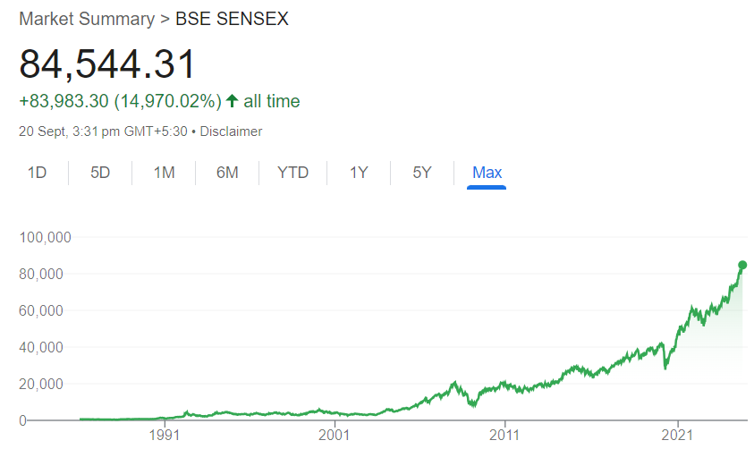Viewport: 754px width, 449px height.
Task: Click the 84,544.31 index value
Action: click(x=106, y=64)
